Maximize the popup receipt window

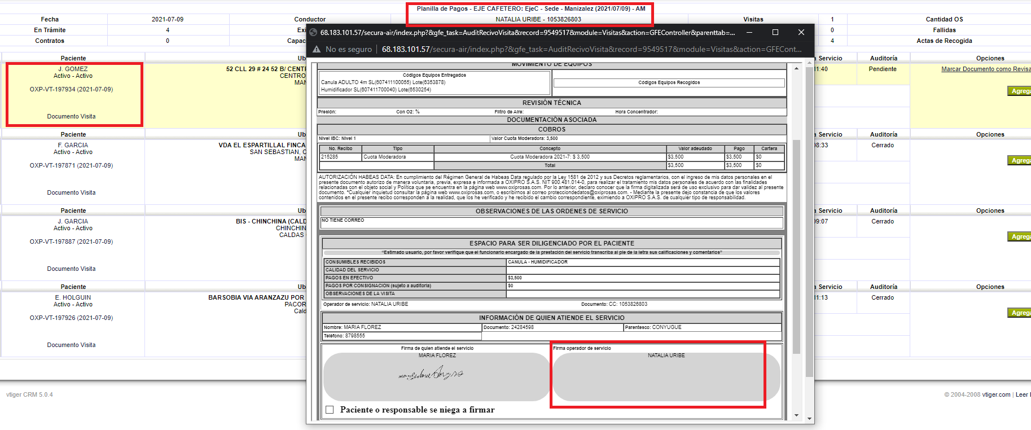775,32
